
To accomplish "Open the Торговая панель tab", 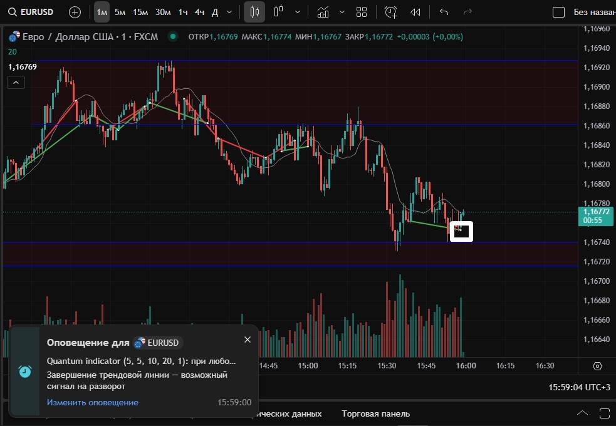I will click(375, 413).
